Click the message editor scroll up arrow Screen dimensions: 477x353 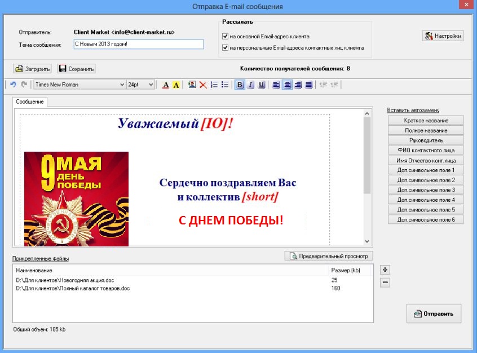[367, 113]
